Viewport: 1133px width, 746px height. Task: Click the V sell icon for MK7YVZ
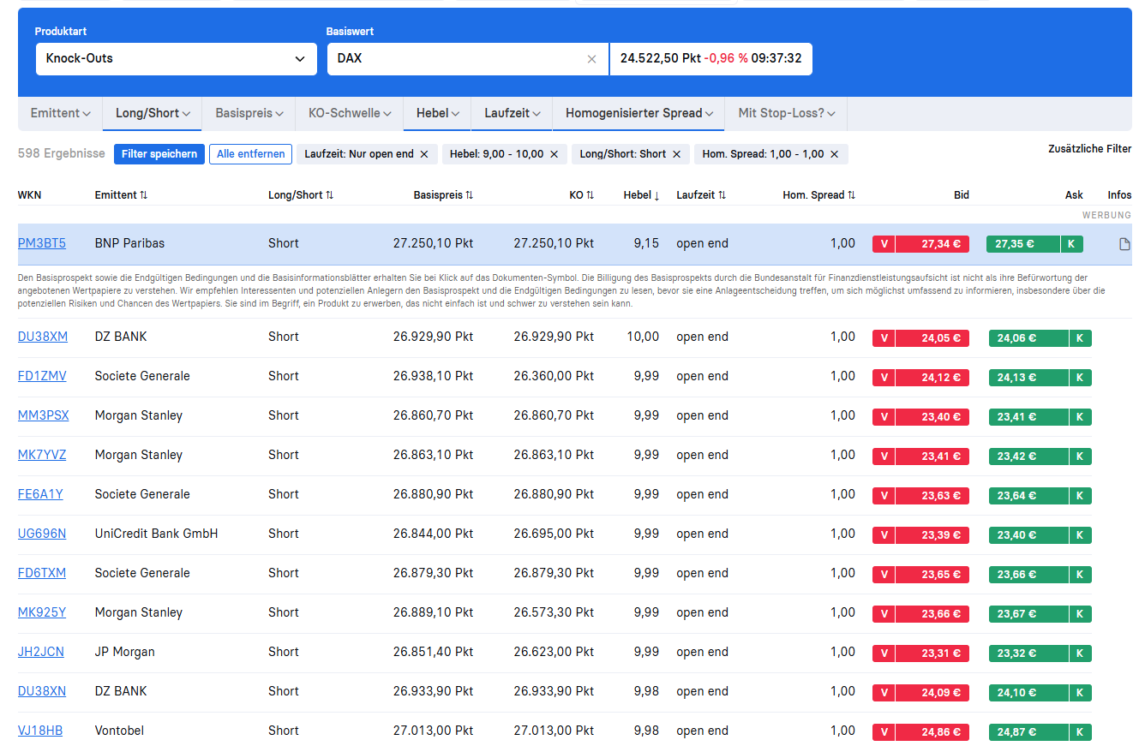coord(884,456)
